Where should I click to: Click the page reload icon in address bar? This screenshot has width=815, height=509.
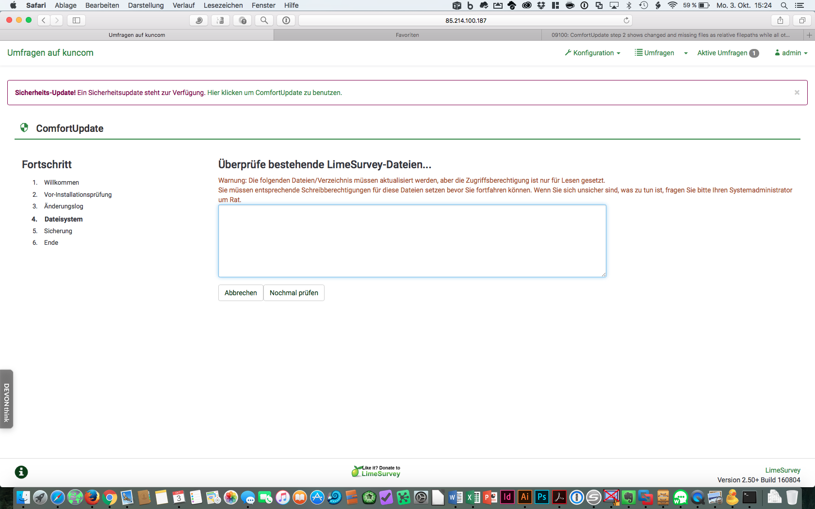coord(626,20)
